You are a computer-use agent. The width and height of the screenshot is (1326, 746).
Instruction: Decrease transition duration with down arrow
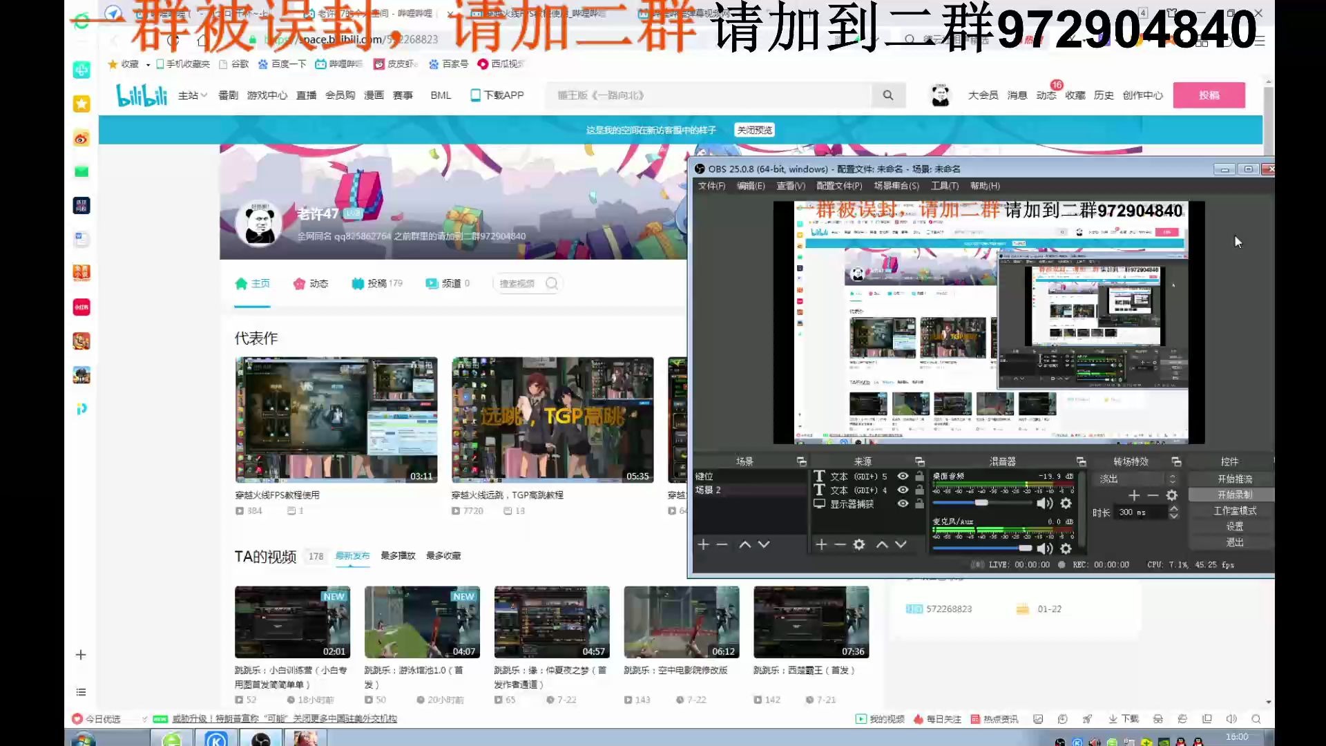tap(1173, 516)
